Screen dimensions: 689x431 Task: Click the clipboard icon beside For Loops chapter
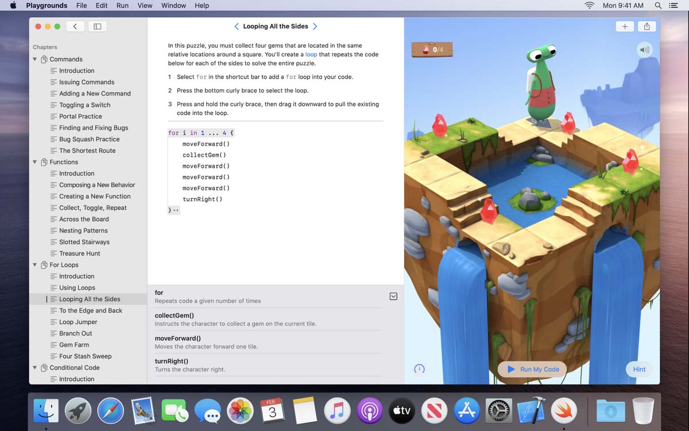tap(44, 264)
